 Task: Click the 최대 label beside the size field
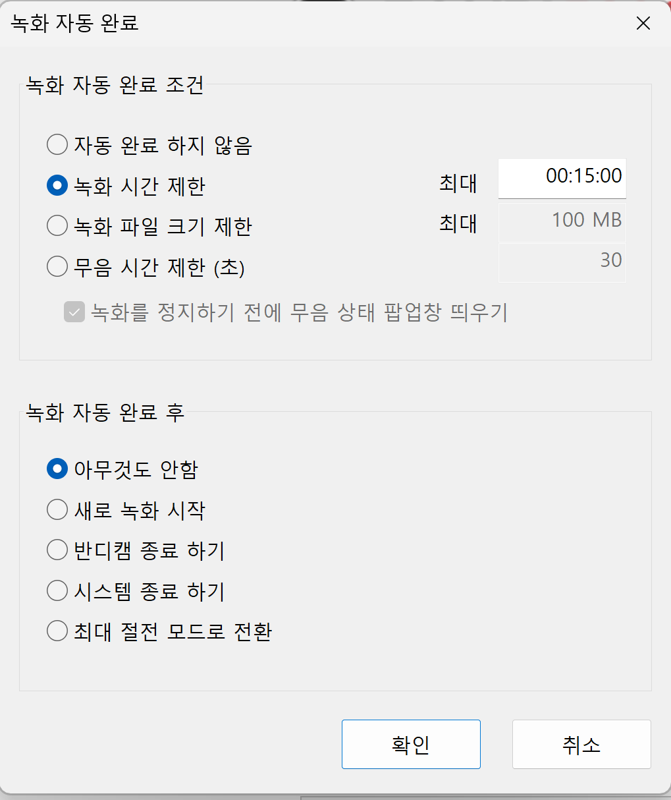pyautogui.click(x=458, y=224)
